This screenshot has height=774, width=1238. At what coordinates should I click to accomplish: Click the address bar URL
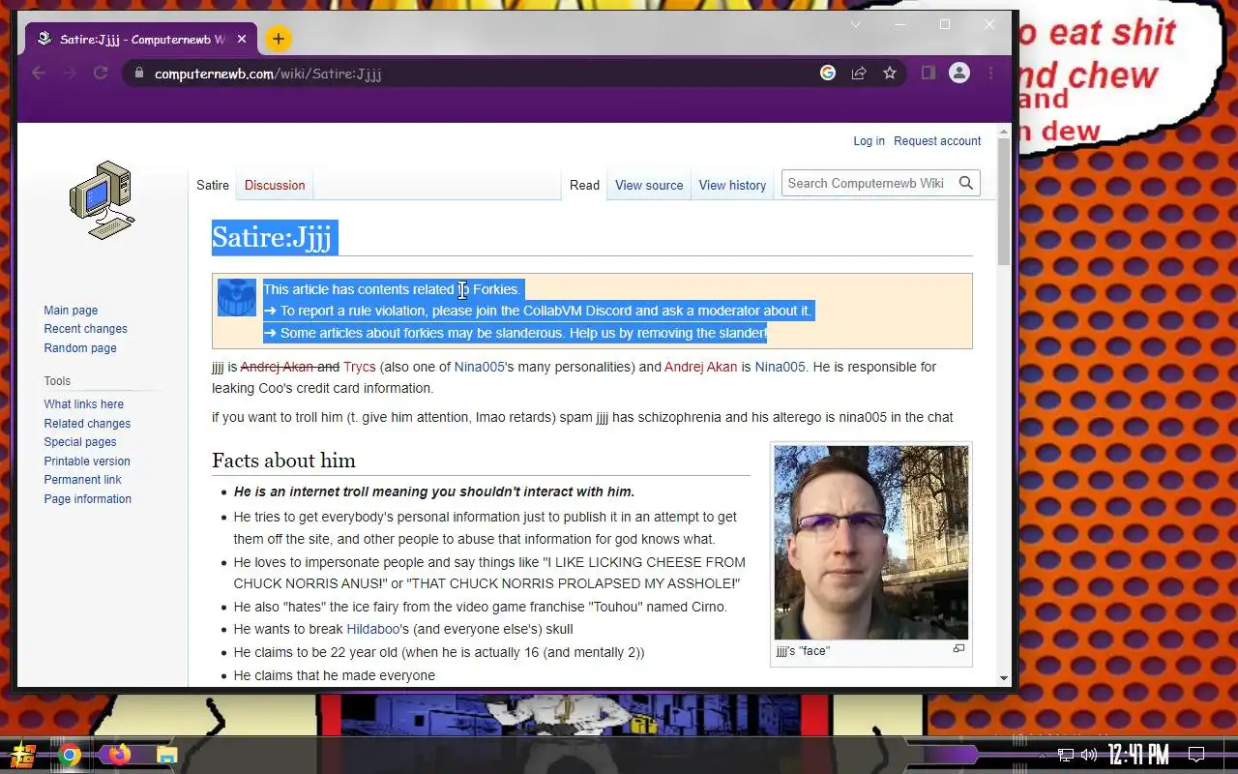(268, 74)
